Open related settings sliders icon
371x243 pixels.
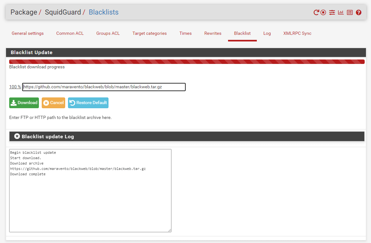[x=332, y=12]
